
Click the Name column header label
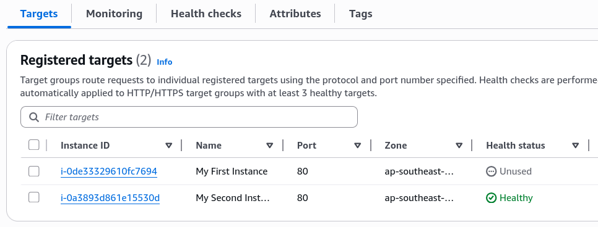209,145
